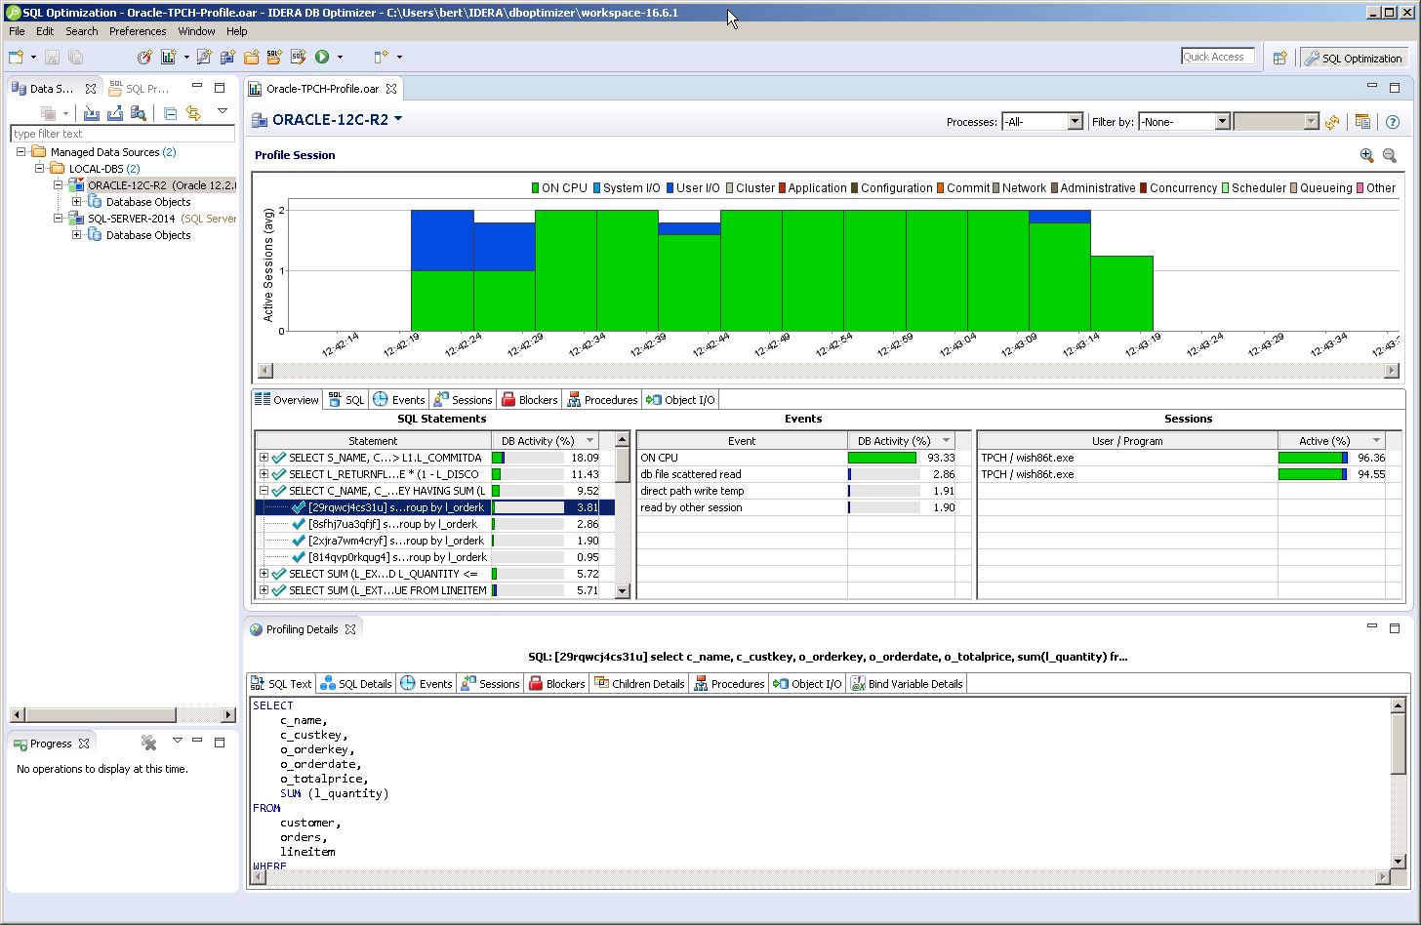Sort by the User / Program column header
Image resolution: width=1421 pixels, height=925 pixels.
[x=1127, y=441]
